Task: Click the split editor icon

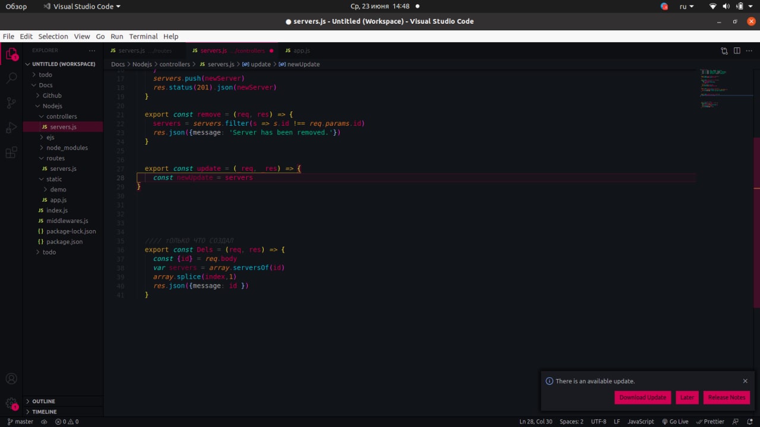Action: tap(737, 51)
